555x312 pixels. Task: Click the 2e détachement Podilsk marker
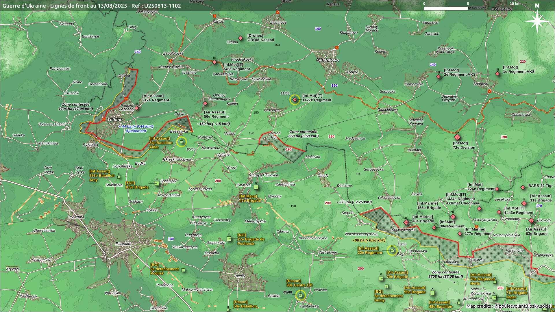coord(183,270)
